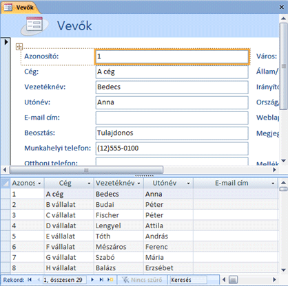Screen dimensions: 288x286
Task: Click the splitter bar between form and datasheet
Action: coord(144,175)
